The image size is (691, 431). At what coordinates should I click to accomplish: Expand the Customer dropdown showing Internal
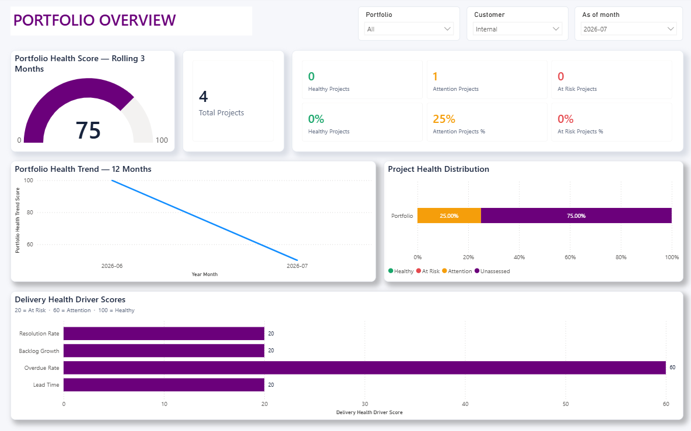click(x=517, y=29)
